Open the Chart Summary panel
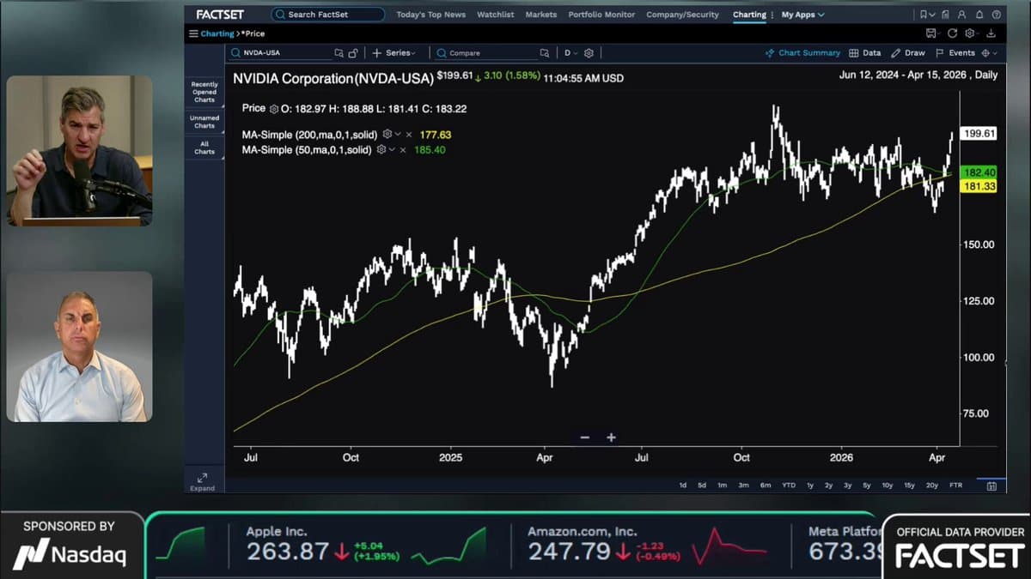This screenshot has height=579, width=1031. [802, 52]
